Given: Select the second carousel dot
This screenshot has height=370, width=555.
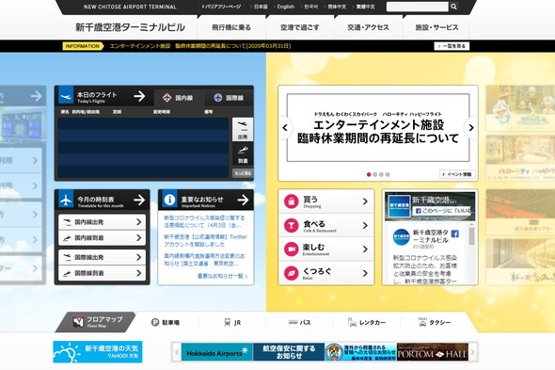Looking at the screenshot, I should [374, 174].
